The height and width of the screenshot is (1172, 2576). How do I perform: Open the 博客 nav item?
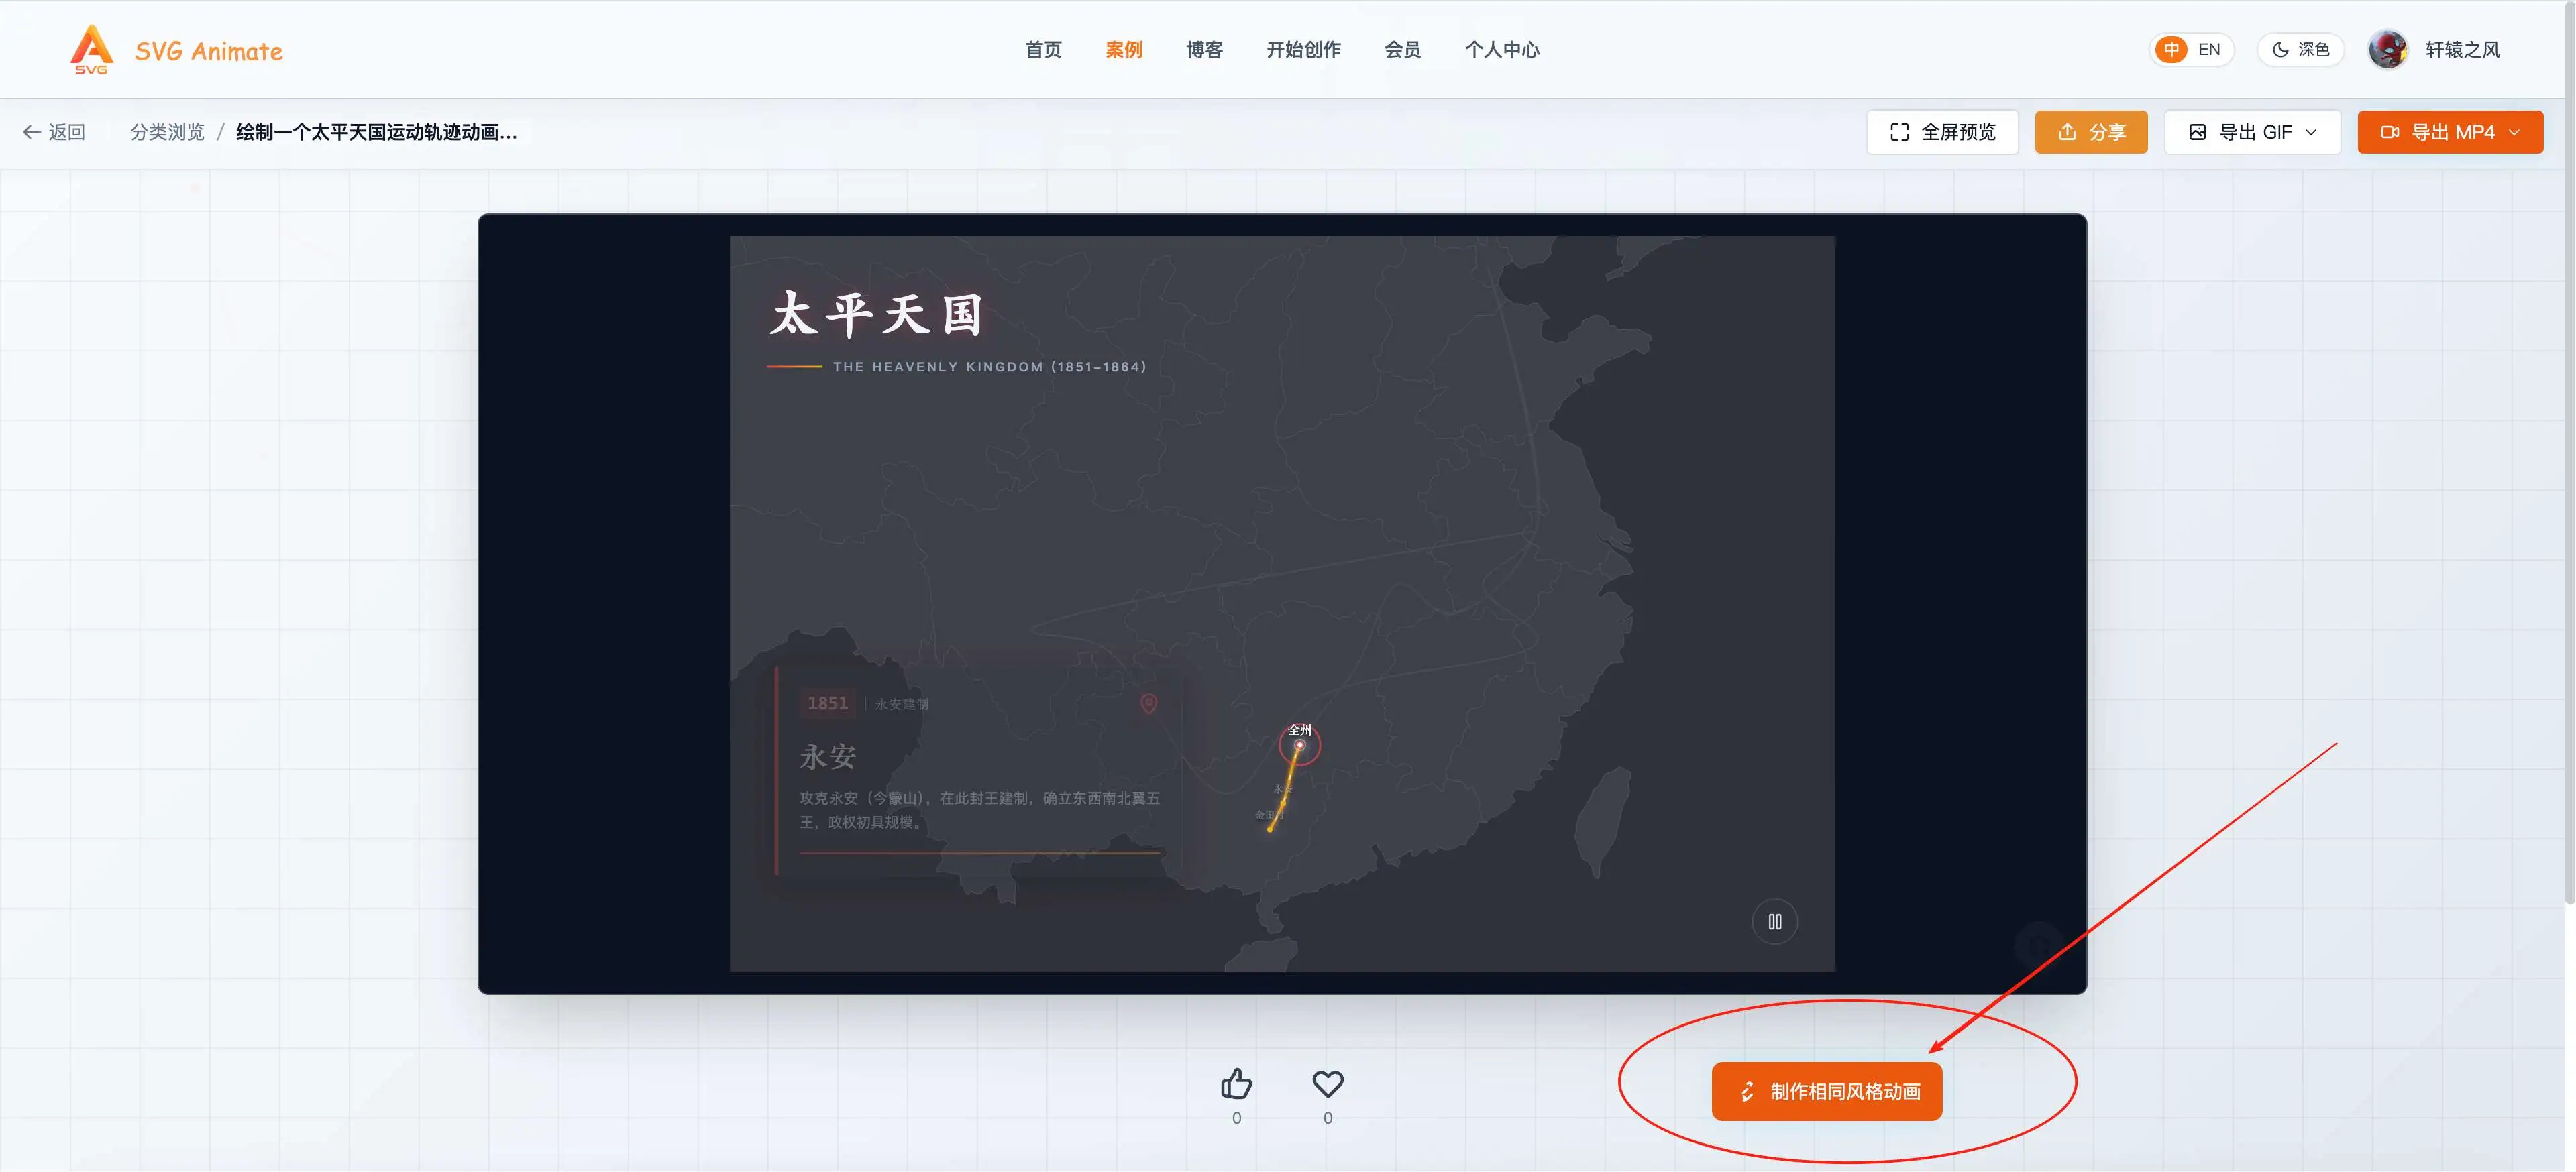[1204, 50]
